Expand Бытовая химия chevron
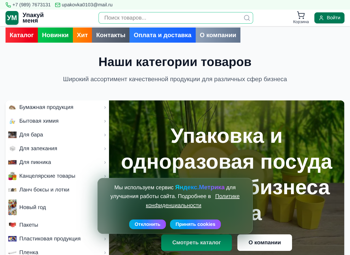Screen dimensions: 350x255 tap(105, 121)
